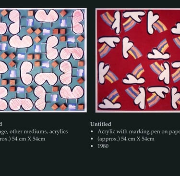This screenshot has width=180, height=176.
Task: Select the cropped dimensions line under the teal artwork
Action: point(23,139)
